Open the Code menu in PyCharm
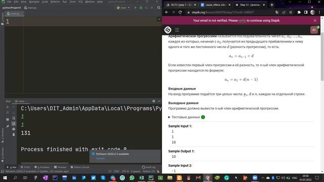 pyautogui.click(x=45, y=2)
